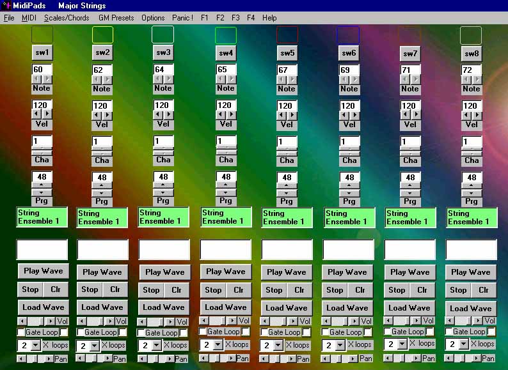Open the GM Presets menu

pyautogui.click(x=116, y=18)
